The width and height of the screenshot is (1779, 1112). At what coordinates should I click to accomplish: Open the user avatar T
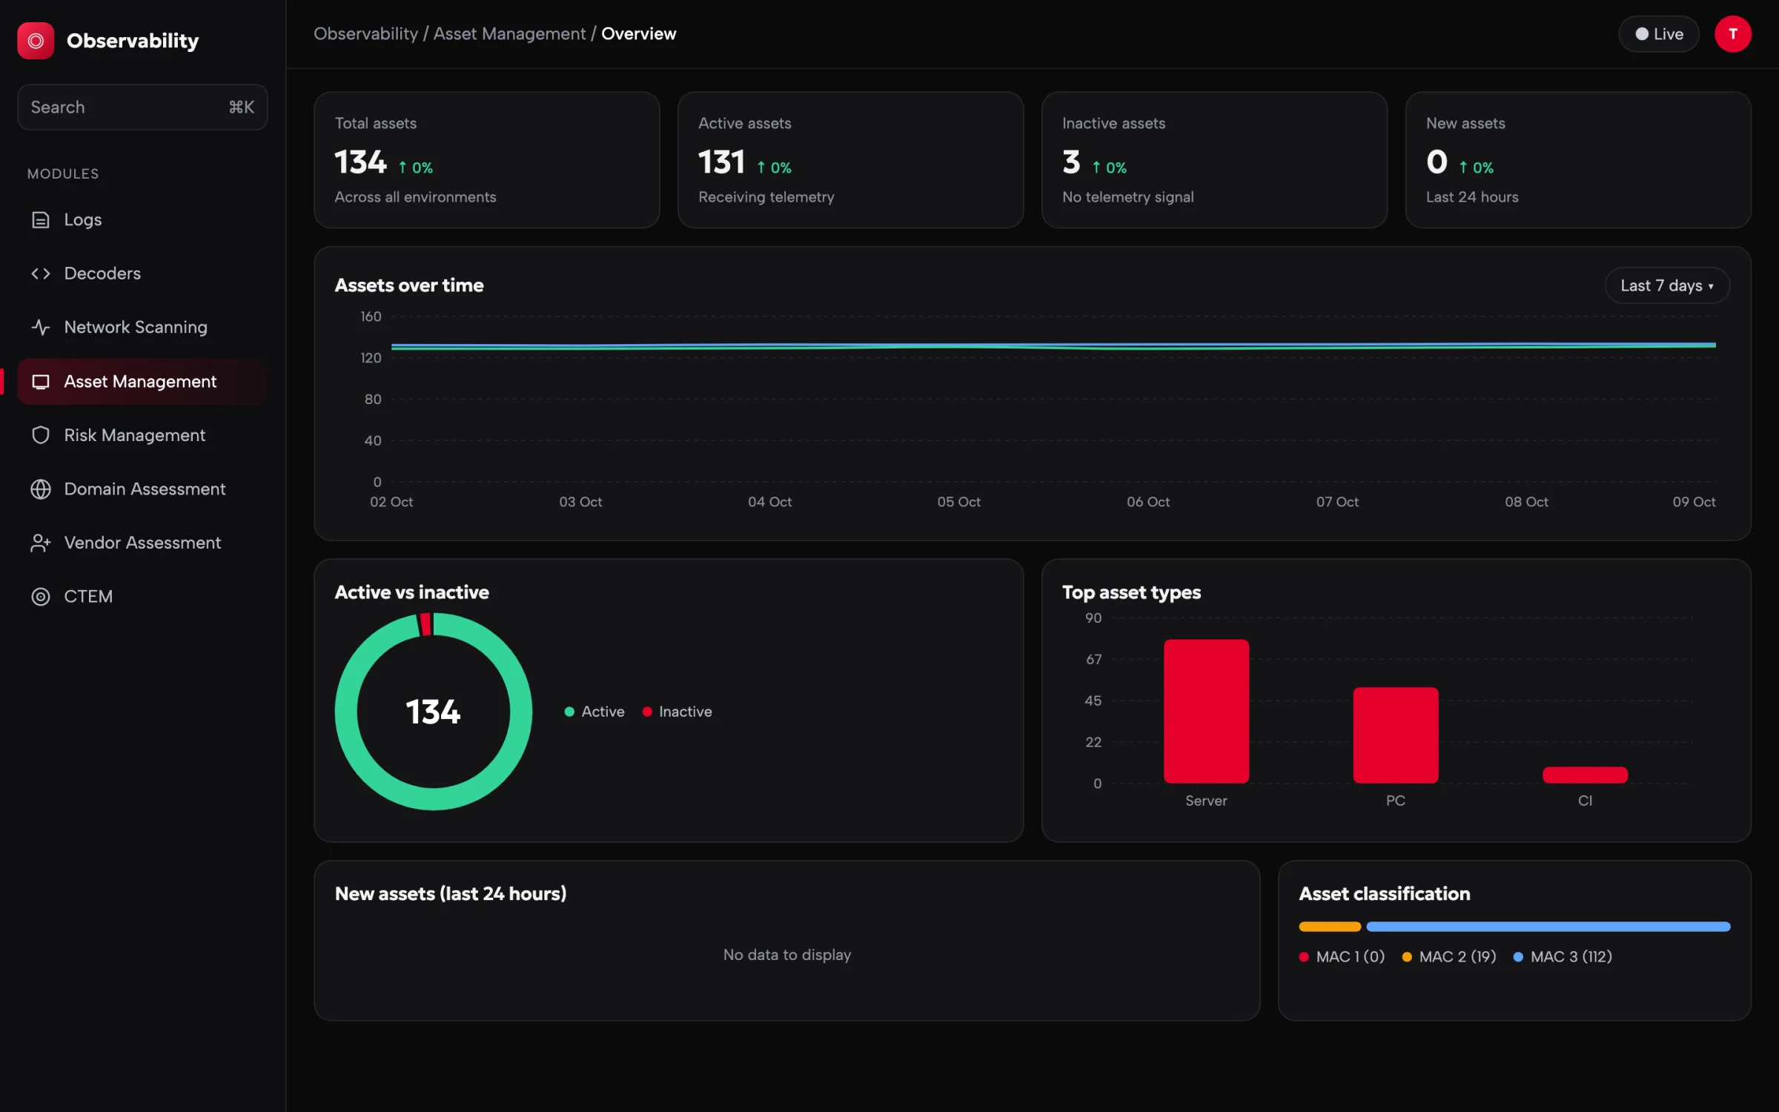coord(1732,34)
